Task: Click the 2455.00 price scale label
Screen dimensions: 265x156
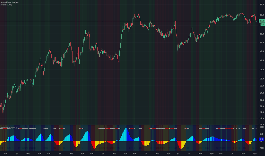Action: 262,51
